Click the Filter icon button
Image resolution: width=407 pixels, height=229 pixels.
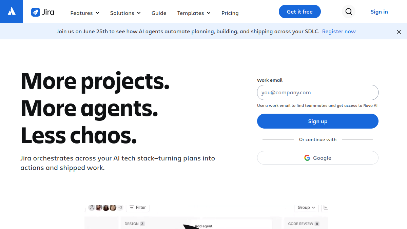click(138, 207)
